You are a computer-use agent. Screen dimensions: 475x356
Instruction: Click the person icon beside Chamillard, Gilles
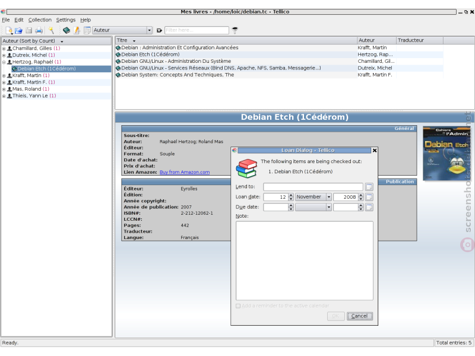(x=9, y=49)
